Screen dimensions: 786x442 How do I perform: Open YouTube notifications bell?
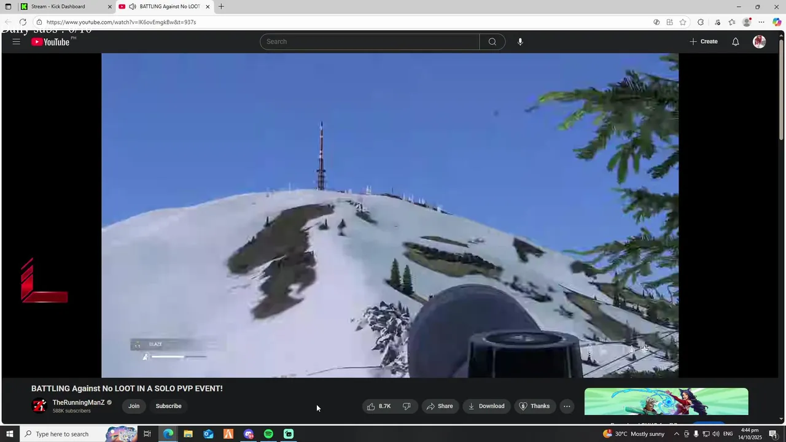pos(735,42)
